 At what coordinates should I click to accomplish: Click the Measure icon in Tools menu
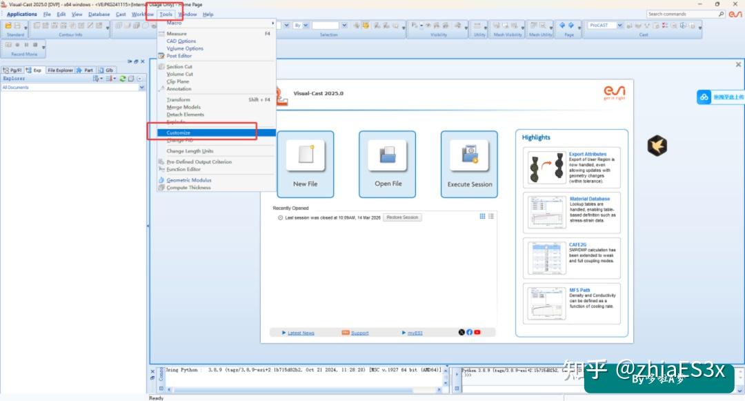click(x=161, y=34)
